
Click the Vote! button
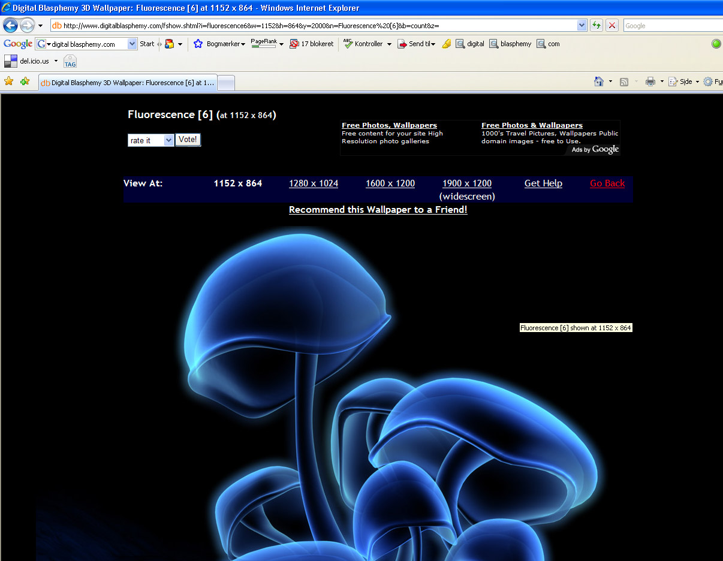pos(188,140)
